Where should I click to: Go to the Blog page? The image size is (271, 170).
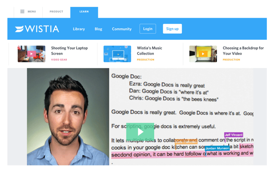click(x=98, y=29)
